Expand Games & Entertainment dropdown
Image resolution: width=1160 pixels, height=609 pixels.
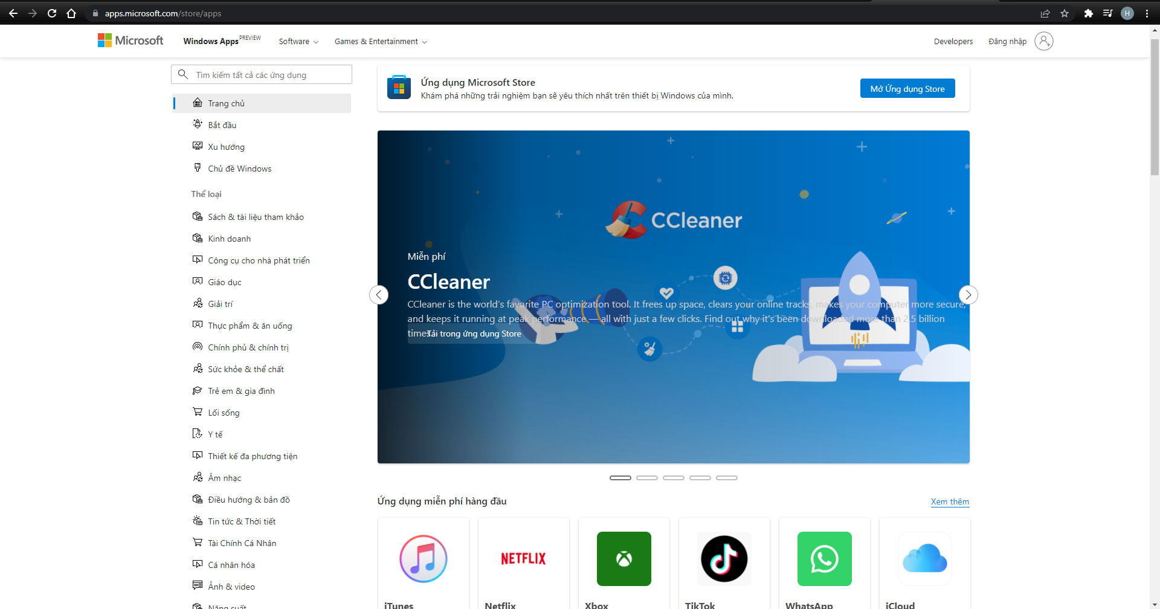point(381,41)
